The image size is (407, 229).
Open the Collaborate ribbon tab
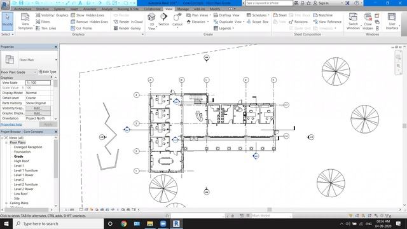[x=152, y=9]
